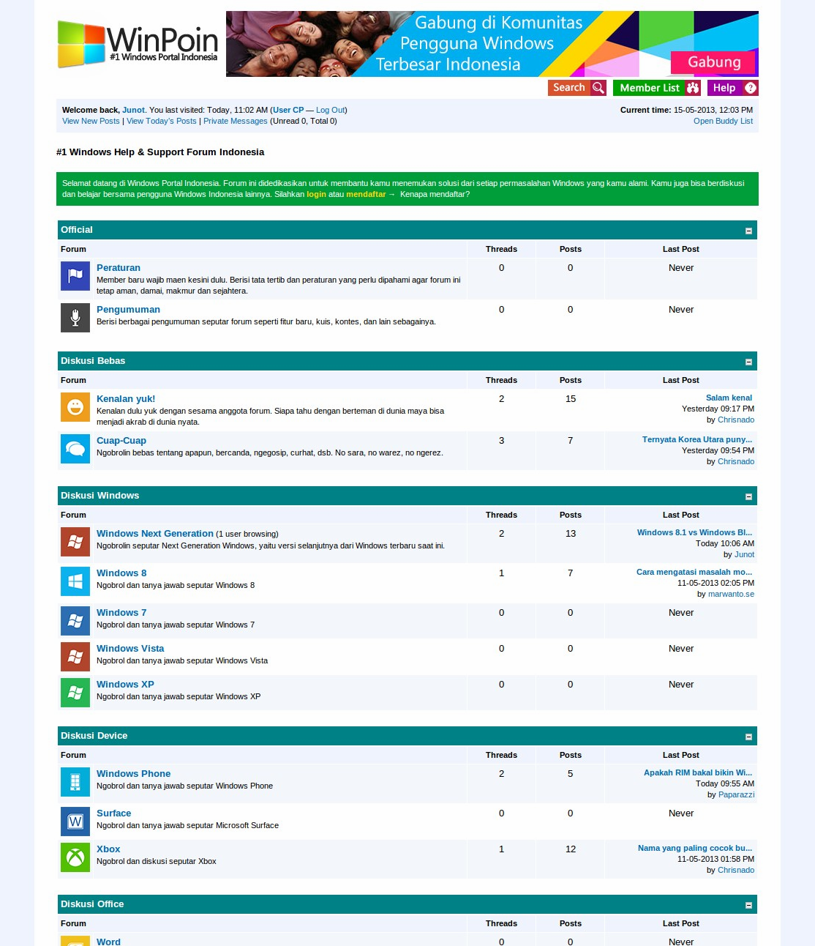Image resolution: width=815 pixels, height=946 pixels.
Task: Open the Xbox forum title
Action: pos(108,849)
